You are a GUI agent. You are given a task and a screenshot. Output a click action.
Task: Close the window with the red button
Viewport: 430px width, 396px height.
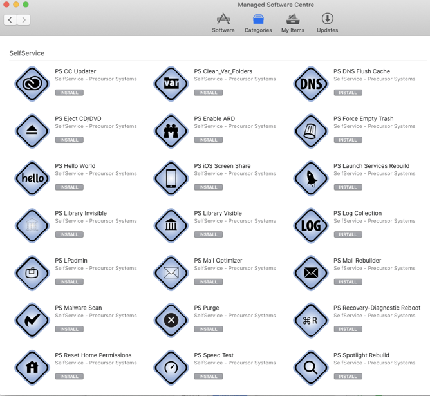pos(6,4)
